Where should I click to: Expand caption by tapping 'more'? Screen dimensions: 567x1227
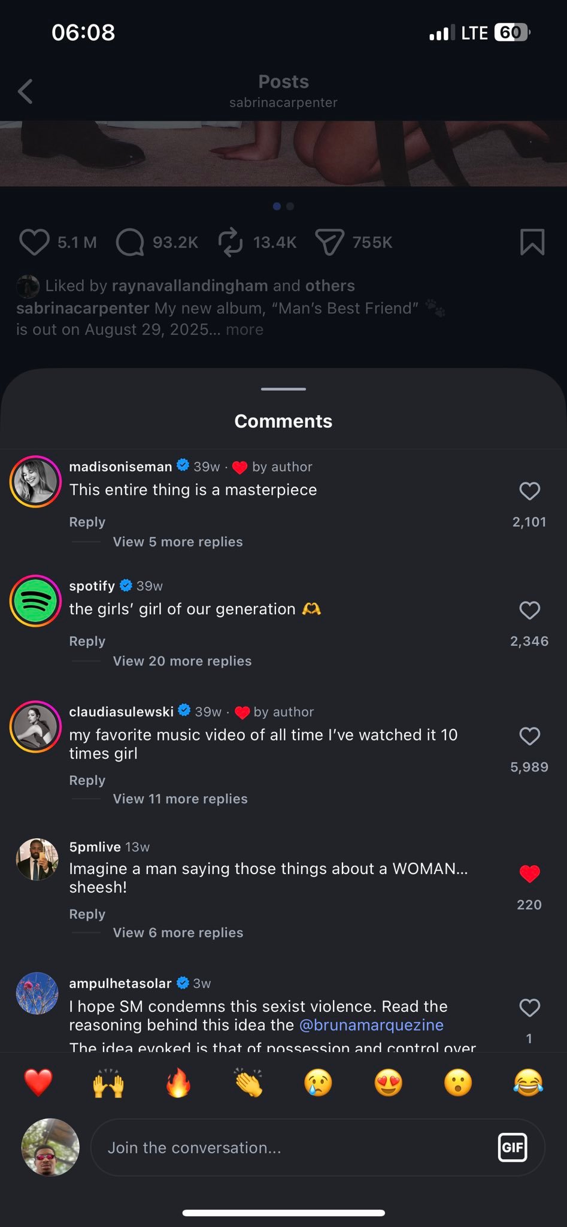click(244, 330)
